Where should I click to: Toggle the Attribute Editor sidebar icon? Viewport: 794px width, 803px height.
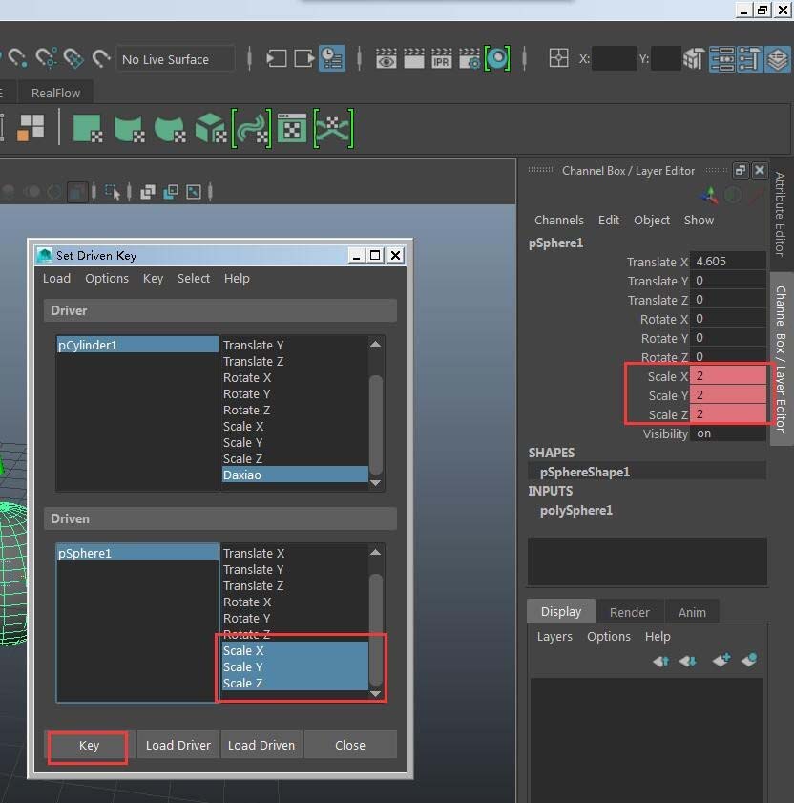point(721,58)
